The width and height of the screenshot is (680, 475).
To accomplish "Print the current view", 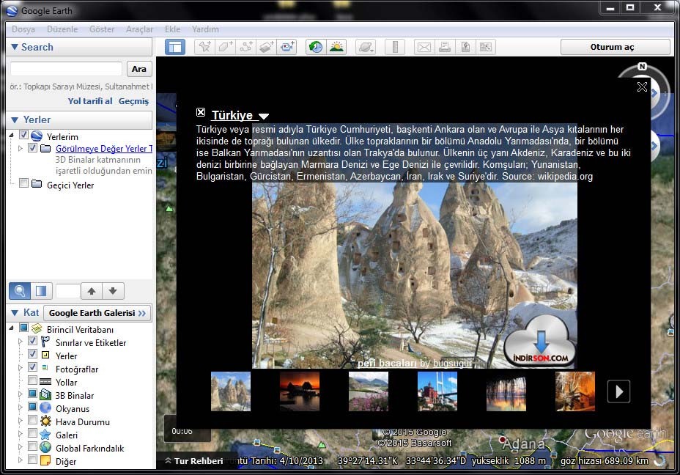I will click(x=445, y=47).
